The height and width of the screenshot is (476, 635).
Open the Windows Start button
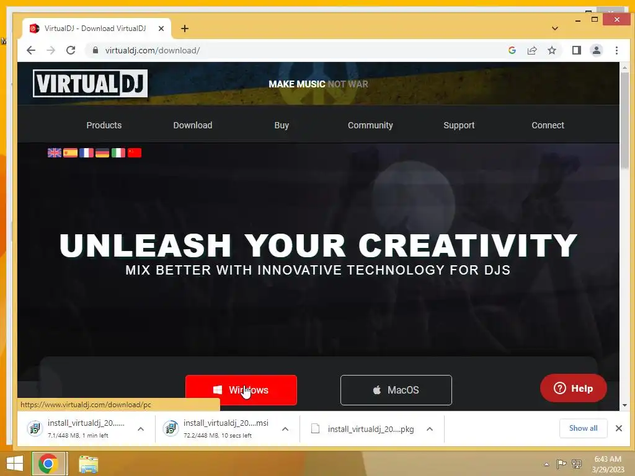click(x=15, y=464)
